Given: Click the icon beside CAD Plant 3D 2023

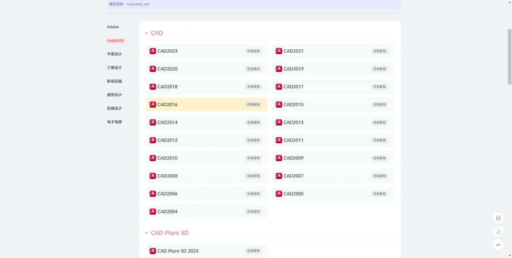Looking at the screenshot, I should click(x=153, y=251).
